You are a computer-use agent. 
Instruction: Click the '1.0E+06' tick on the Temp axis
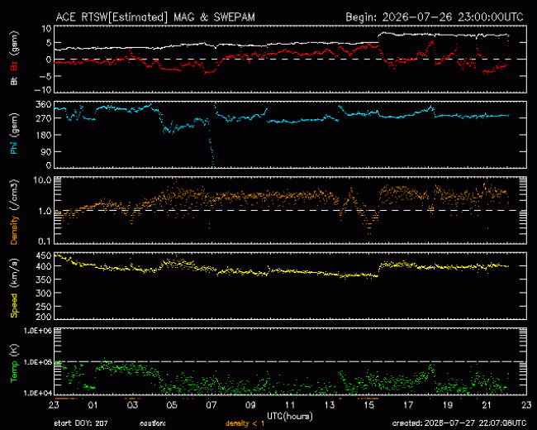38,331
